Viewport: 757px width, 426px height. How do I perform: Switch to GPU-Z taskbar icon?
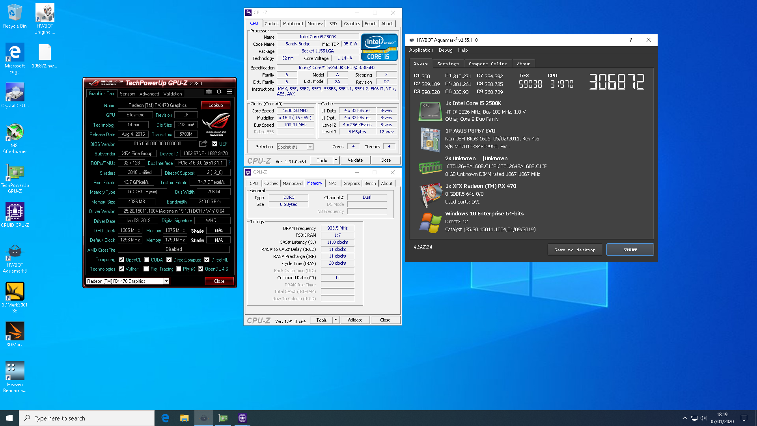[223, 418]
